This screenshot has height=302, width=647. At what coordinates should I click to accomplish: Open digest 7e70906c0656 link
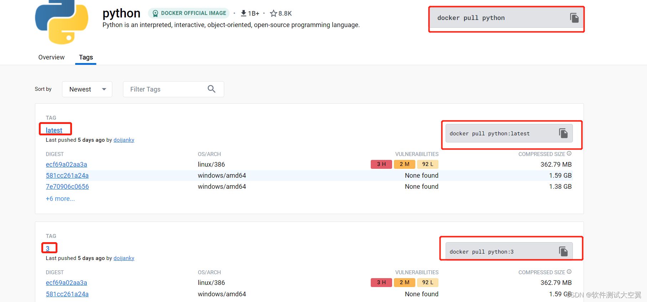pos(67,187)
